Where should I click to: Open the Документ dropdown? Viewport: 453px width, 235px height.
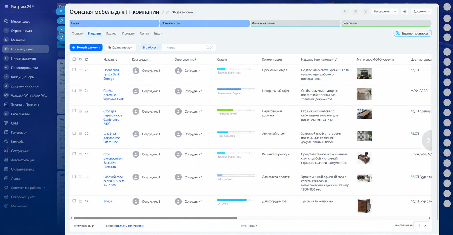tap(421, 11)
